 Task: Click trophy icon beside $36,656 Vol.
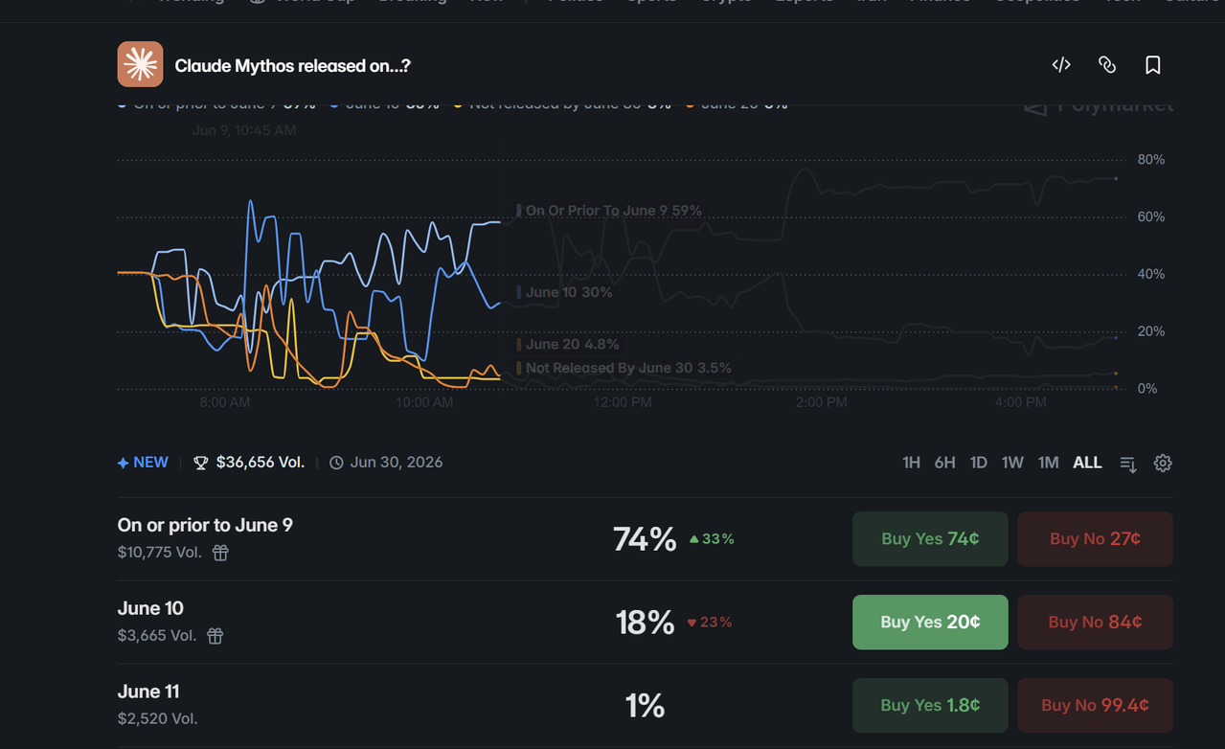point(200,463)
